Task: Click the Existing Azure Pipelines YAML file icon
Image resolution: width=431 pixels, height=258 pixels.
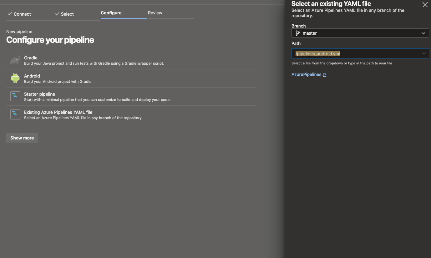Action: click(x=15, y=114)
